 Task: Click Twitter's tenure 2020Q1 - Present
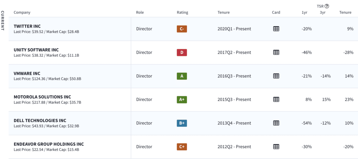pyautogui.click(x=234, y=29)
